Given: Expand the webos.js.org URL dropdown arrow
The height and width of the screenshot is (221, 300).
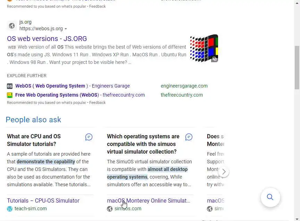Looking at the screenshot, I should coord(66,29).
